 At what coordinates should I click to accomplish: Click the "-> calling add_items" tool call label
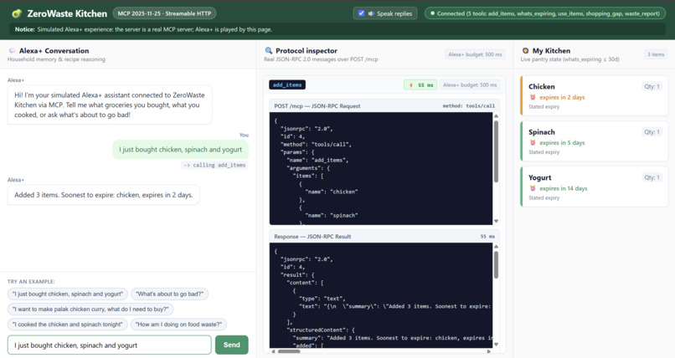pos(214,165)
